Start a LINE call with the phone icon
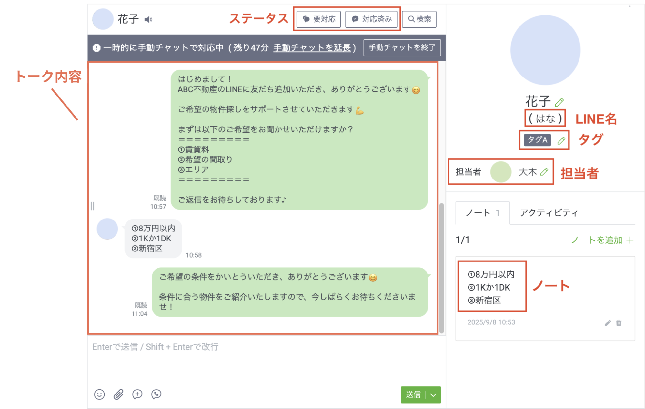The image size is (645, 409). [x=156, y=394]
